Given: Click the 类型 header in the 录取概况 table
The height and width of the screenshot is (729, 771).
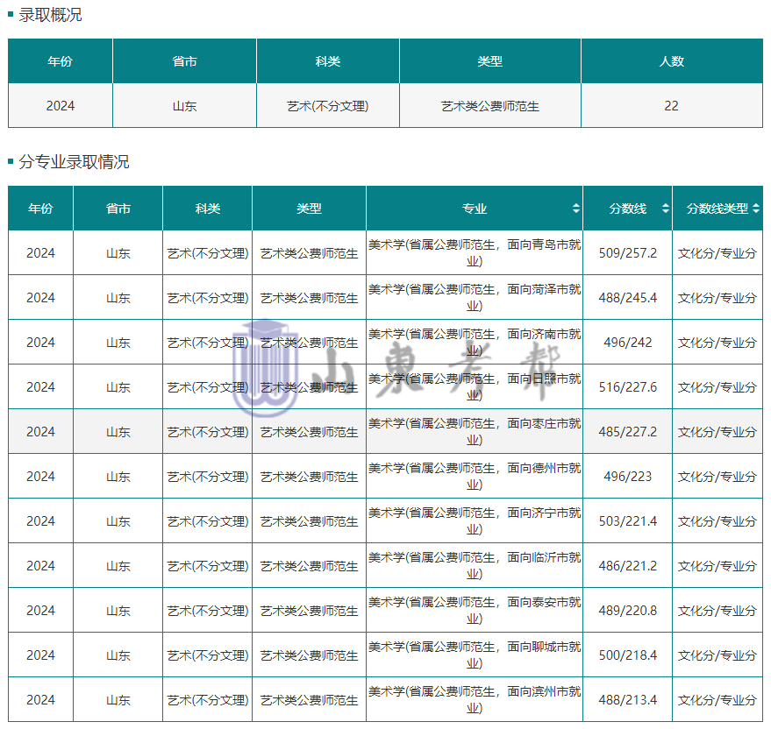Looking at the screenshot, I should coord(489,61).
